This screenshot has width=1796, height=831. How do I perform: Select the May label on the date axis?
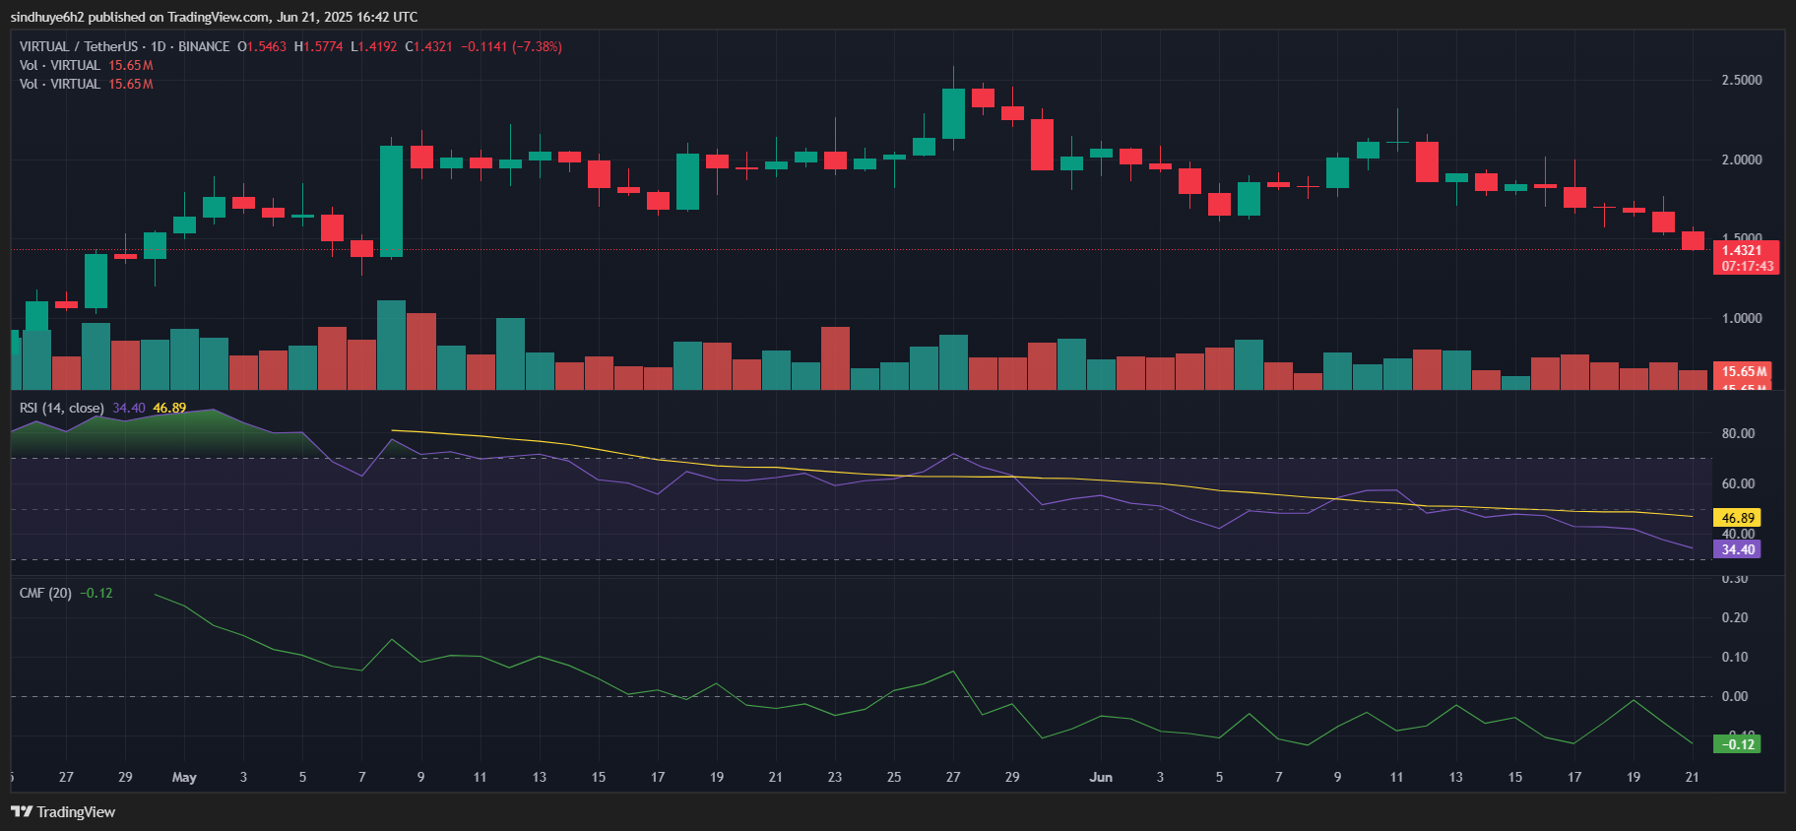coord(184,777)
